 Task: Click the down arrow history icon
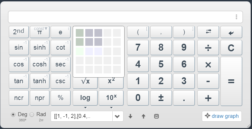130,116
